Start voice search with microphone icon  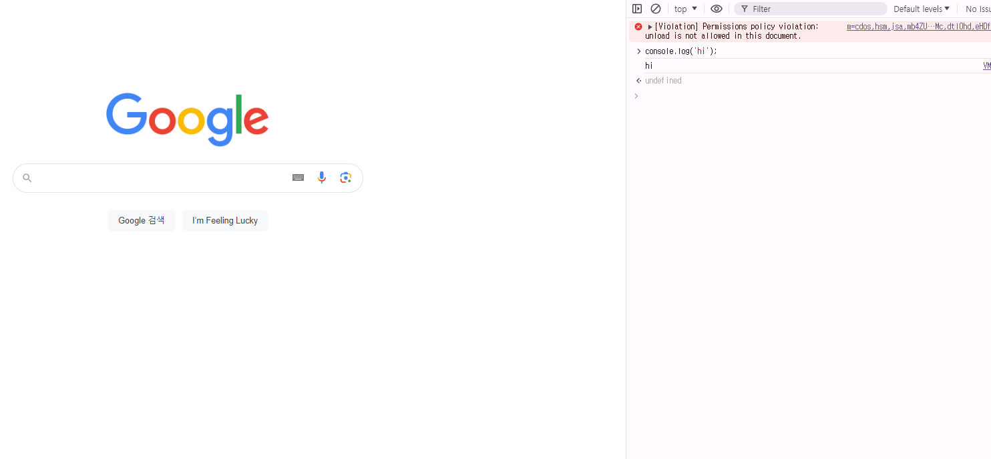pyautogui.click(x=322, y=177)
